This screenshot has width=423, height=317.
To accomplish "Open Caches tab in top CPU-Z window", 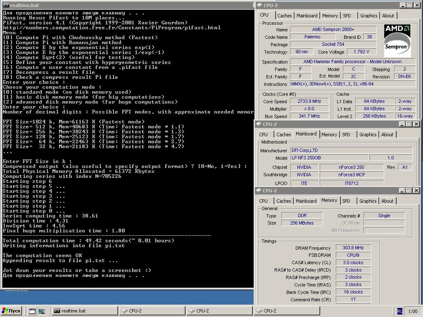I will click(284, 16).
